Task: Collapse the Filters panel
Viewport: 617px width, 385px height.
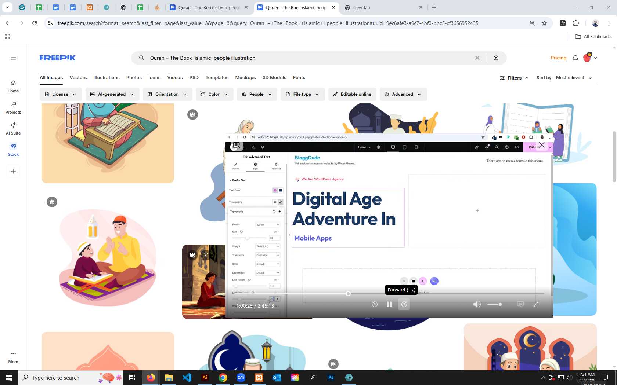Action: tap(514, 78)
